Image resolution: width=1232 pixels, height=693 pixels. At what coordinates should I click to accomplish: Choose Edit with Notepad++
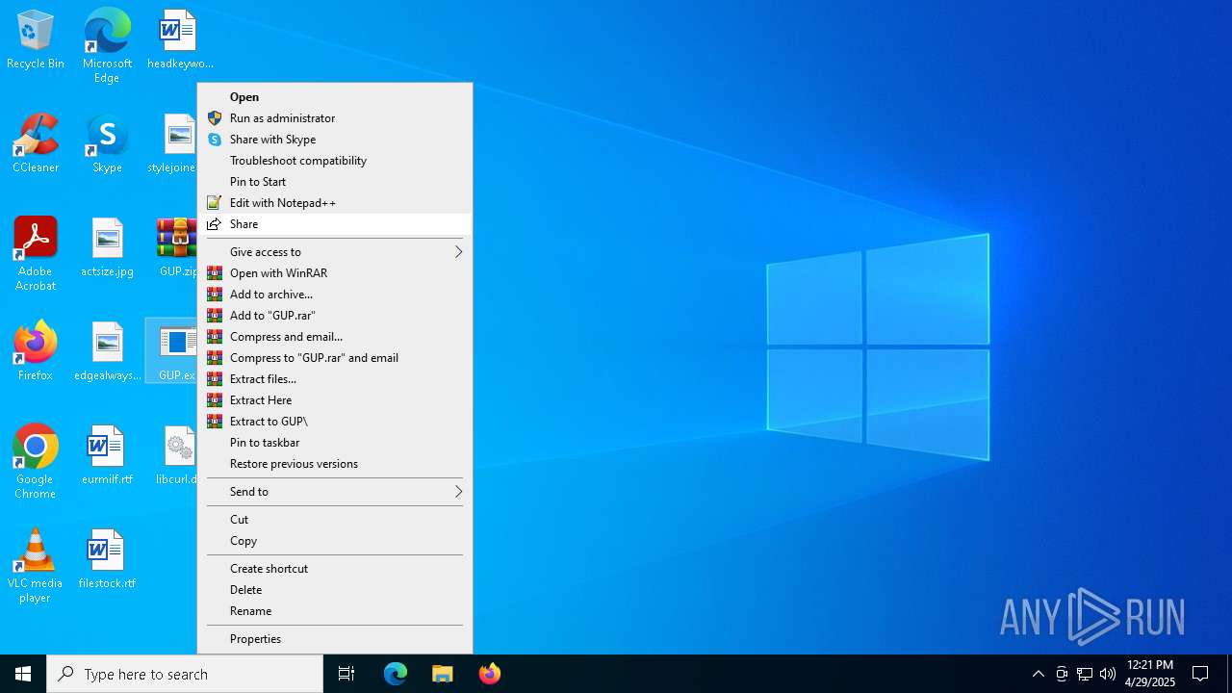[x=334, y=203]
